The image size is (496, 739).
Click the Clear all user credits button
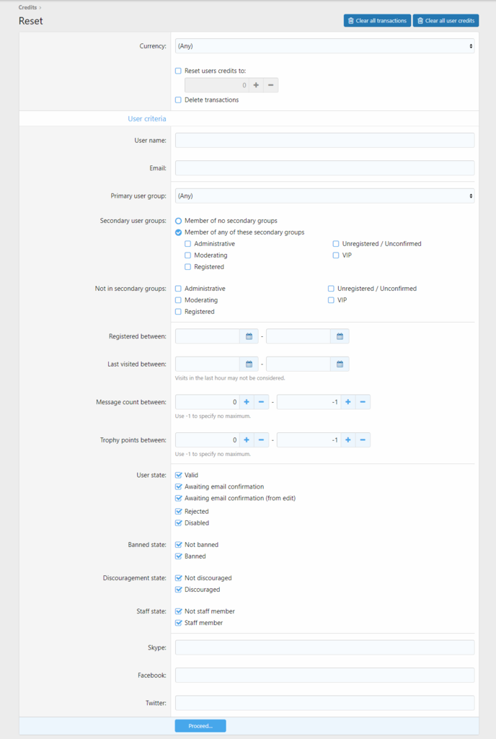(446, 21)
